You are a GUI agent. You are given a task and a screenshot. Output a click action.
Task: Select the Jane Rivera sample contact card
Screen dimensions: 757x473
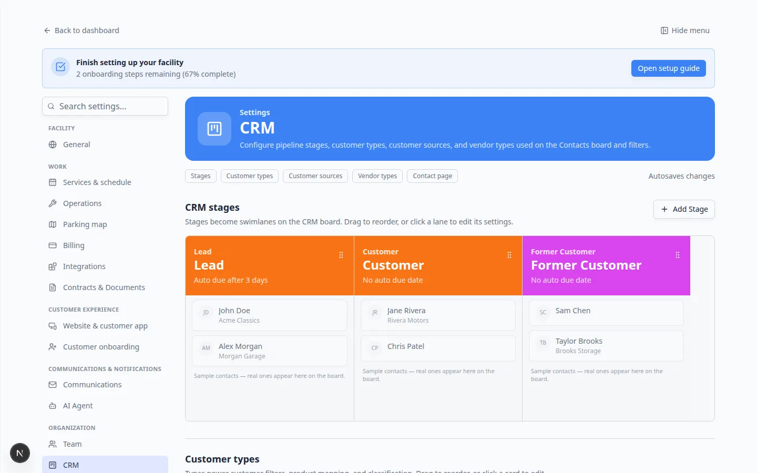[438, 315]
